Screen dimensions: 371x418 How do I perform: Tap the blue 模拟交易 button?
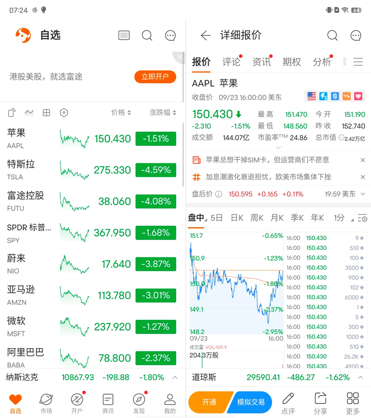pos(250,402)
